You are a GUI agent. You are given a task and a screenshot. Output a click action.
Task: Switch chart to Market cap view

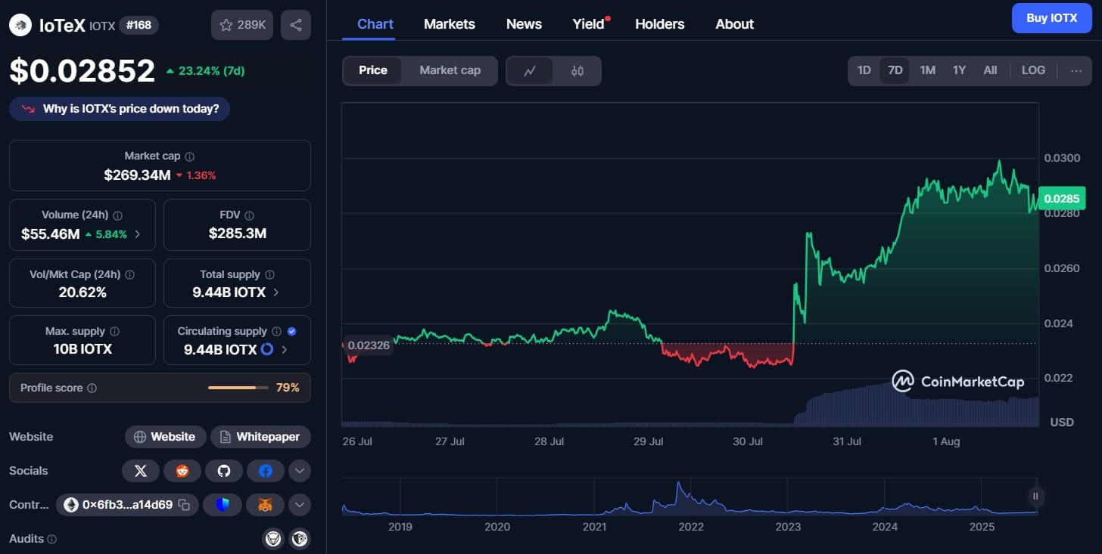[x=450, y=70]
